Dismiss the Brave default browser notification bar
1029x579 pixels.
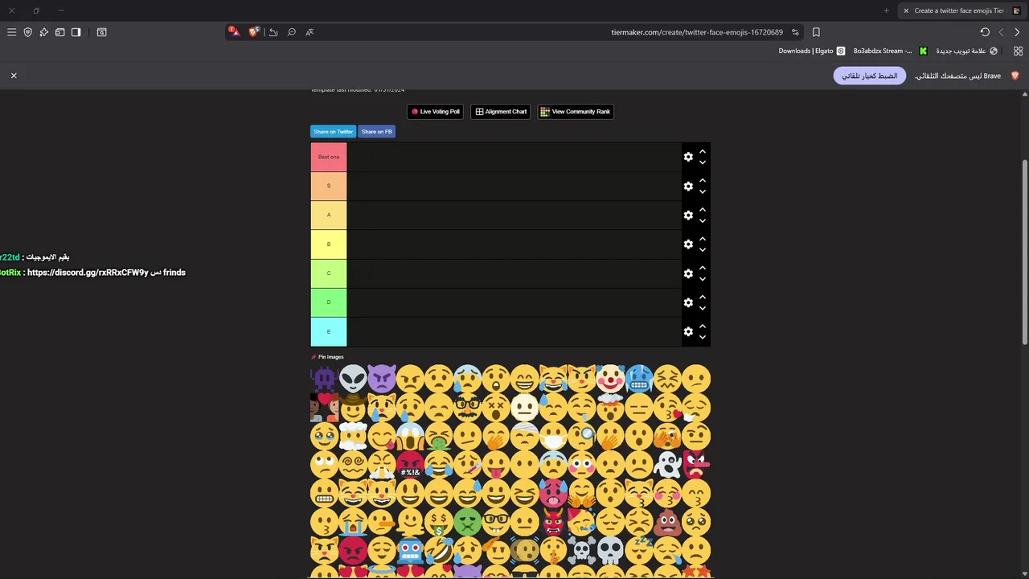(x=14, y=75)
